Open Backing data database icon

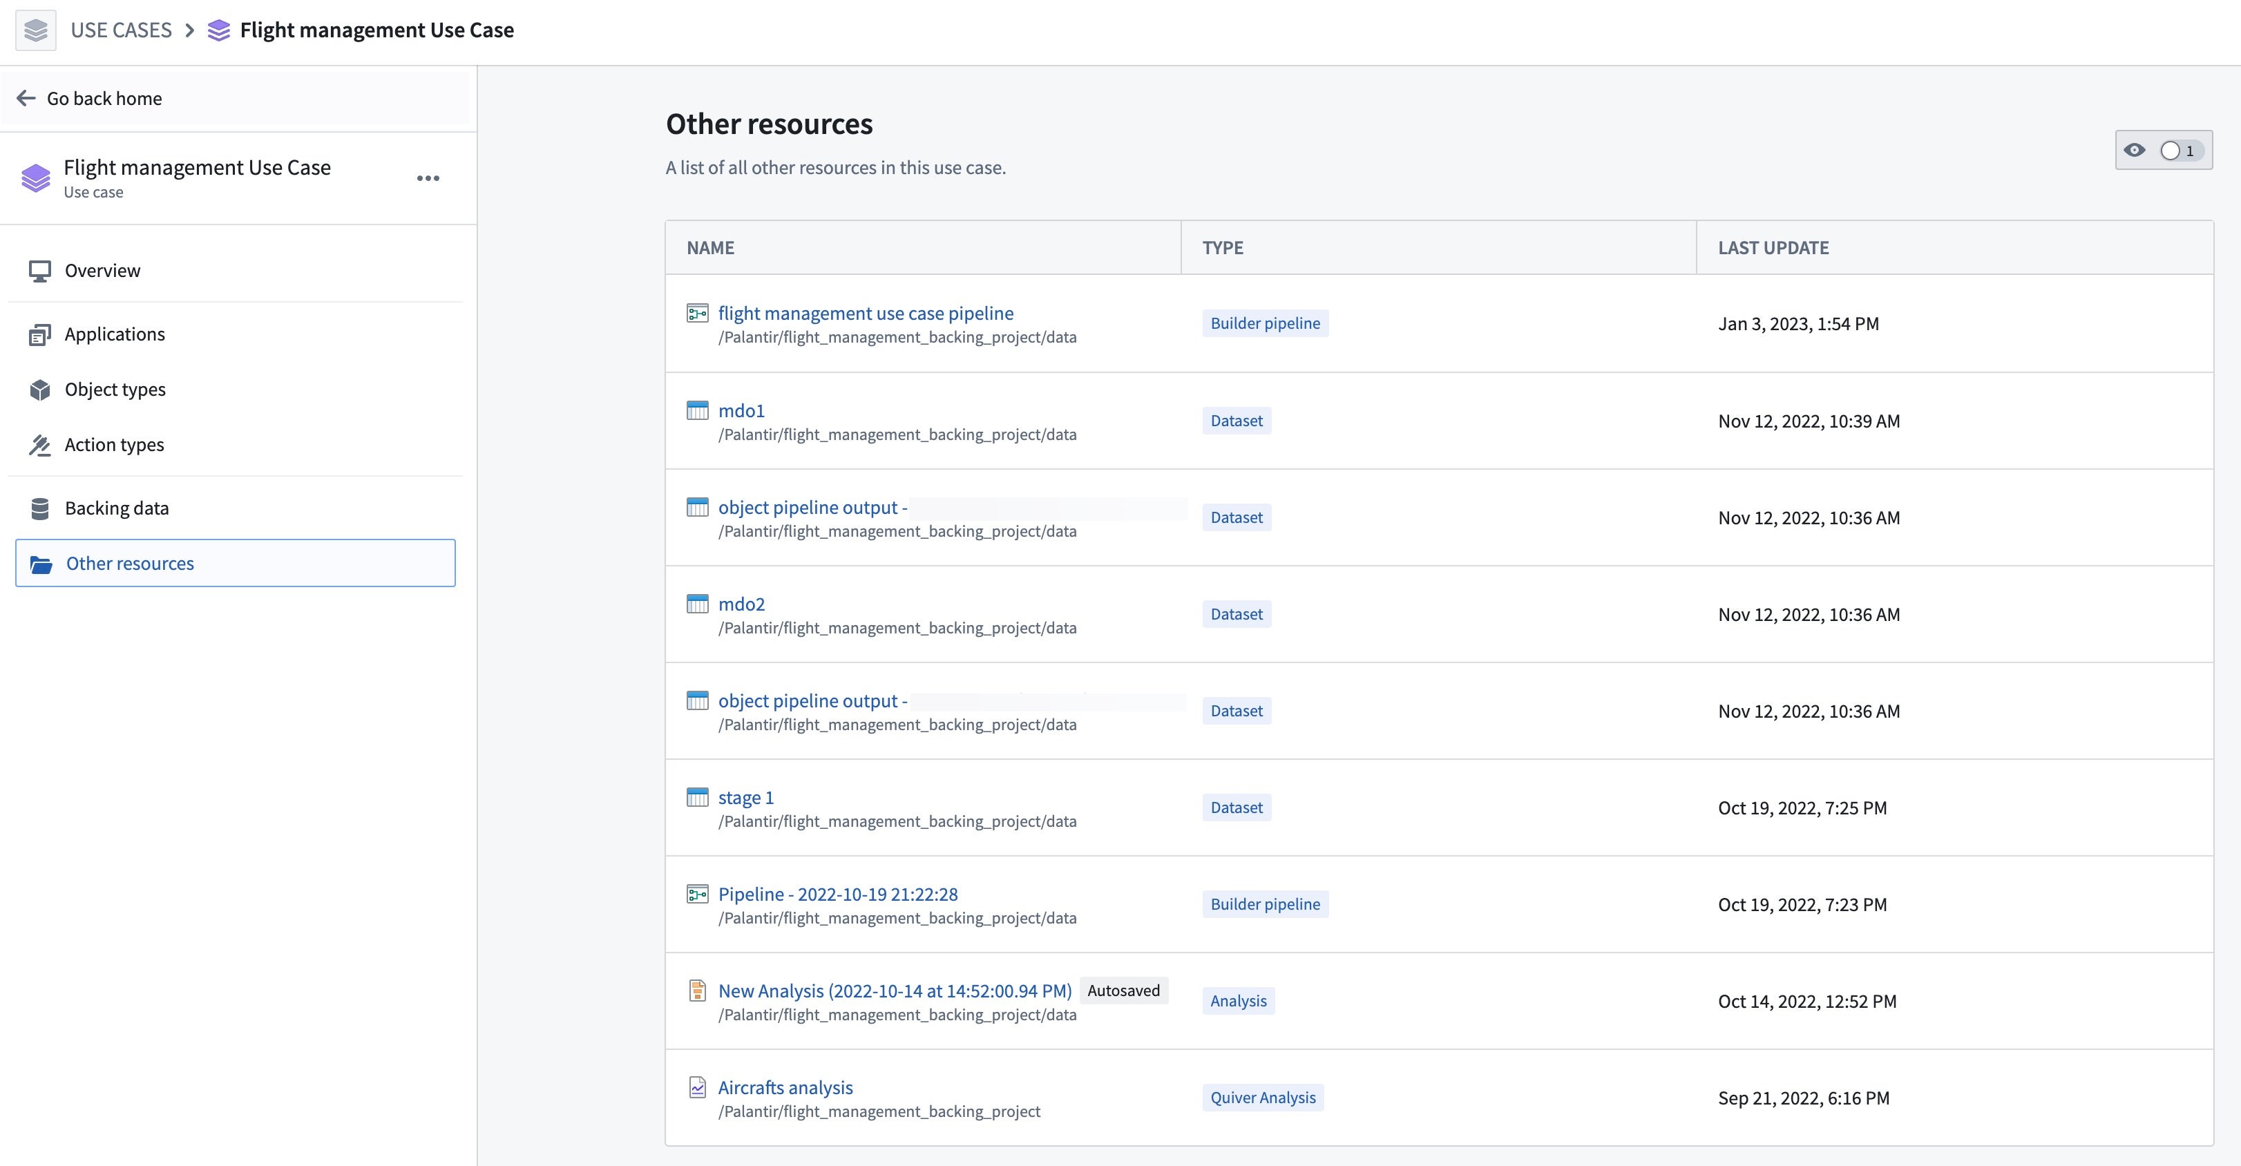40,508
